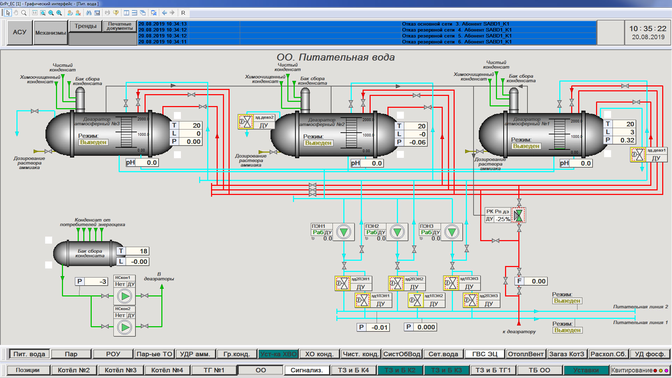Tile windows horizontally
This screenshot has height=378, width=672.
point(134,13)
